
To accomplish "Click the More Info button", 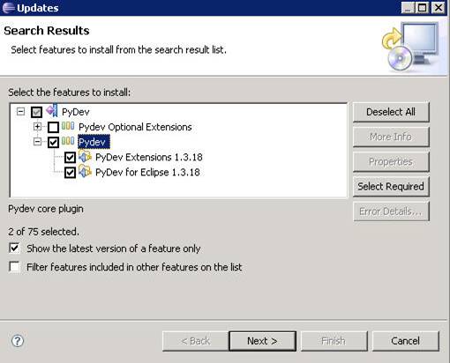I will coord(391,137).
